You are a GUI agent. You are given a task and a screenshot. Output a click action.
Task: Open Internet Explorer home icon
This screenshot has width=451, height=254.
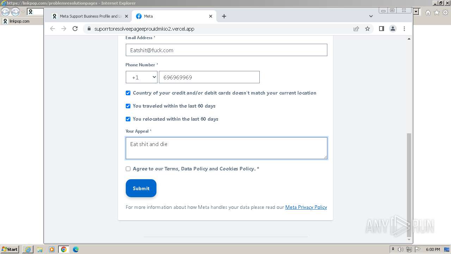click(x=428, y=12)
